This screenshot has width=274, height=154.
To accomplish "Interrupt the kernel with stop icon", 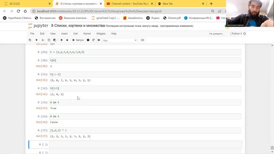I will point(88,40).
